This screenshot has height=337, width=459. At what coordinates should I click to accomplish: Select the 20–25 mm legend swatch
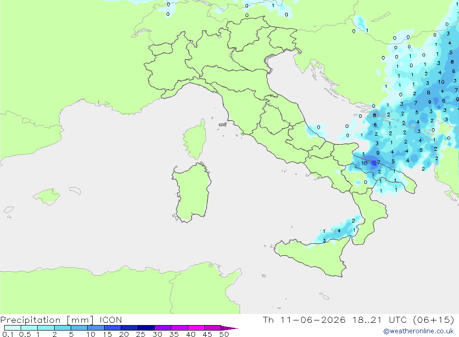pos(129,328)
